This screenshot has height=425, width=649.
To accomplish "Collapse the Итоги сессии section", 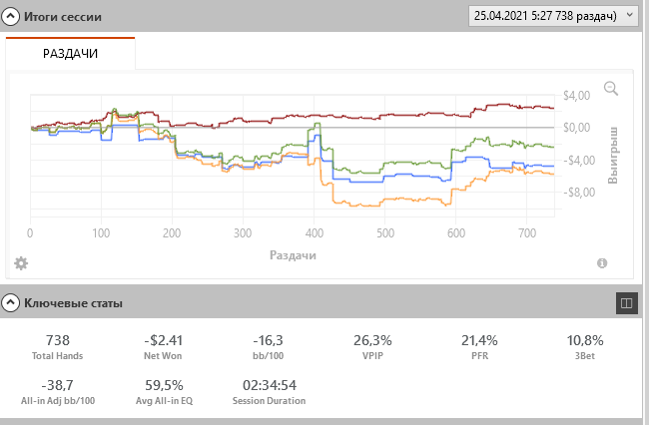I will pos(11,18).
